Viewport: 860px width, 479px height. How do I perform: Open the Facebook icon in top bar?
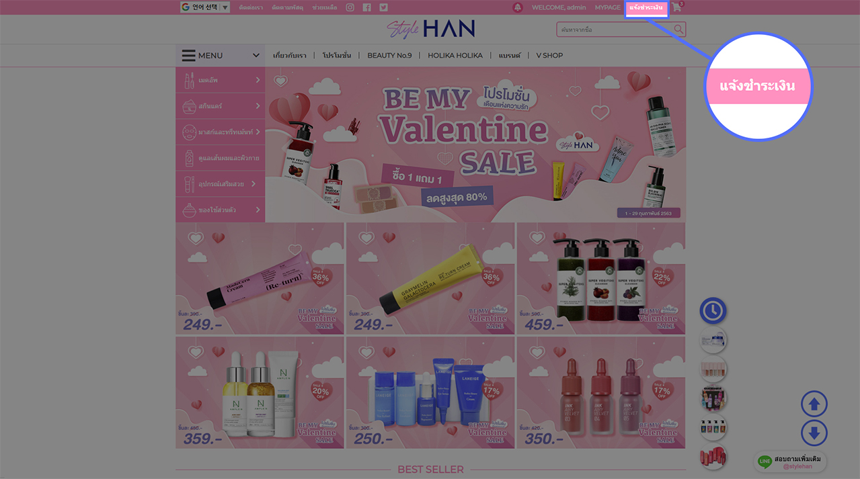tap(367, 7)
